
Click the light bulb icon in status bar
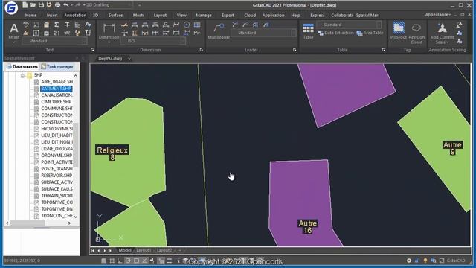tap(425, 261)
